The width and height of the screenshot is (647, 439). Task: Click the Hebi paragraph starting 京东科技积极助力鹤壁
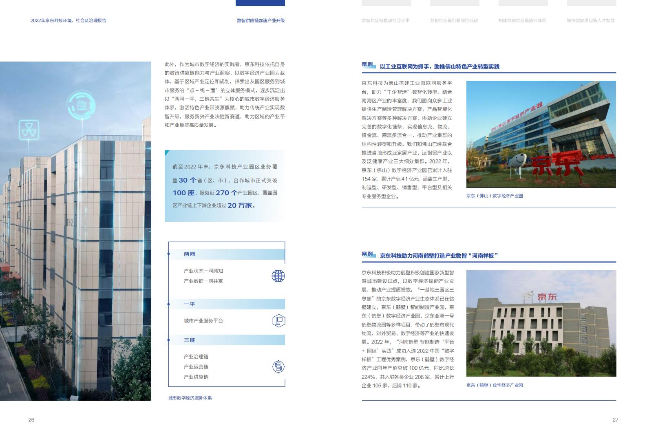pos(408,329)
